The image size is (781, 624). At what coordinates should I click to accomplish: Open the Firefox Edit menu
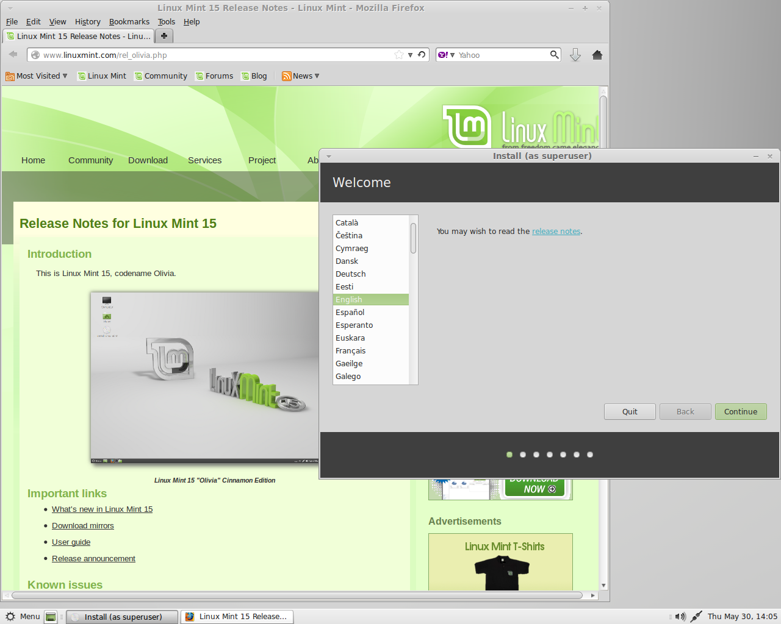(x=33, y=22)
